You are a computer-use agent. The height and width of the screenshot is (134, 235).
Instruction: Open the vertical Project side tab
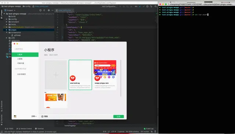coord(1,14)
